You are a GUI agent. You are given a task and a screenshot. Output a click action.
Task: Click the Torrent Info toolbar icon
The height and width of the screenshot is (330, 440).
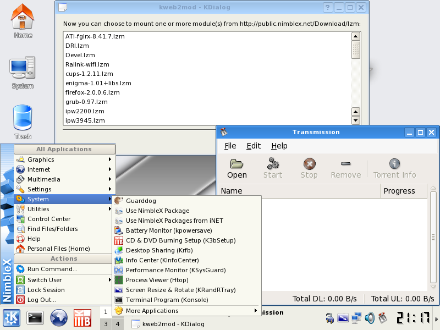click(x=394, y=168)
